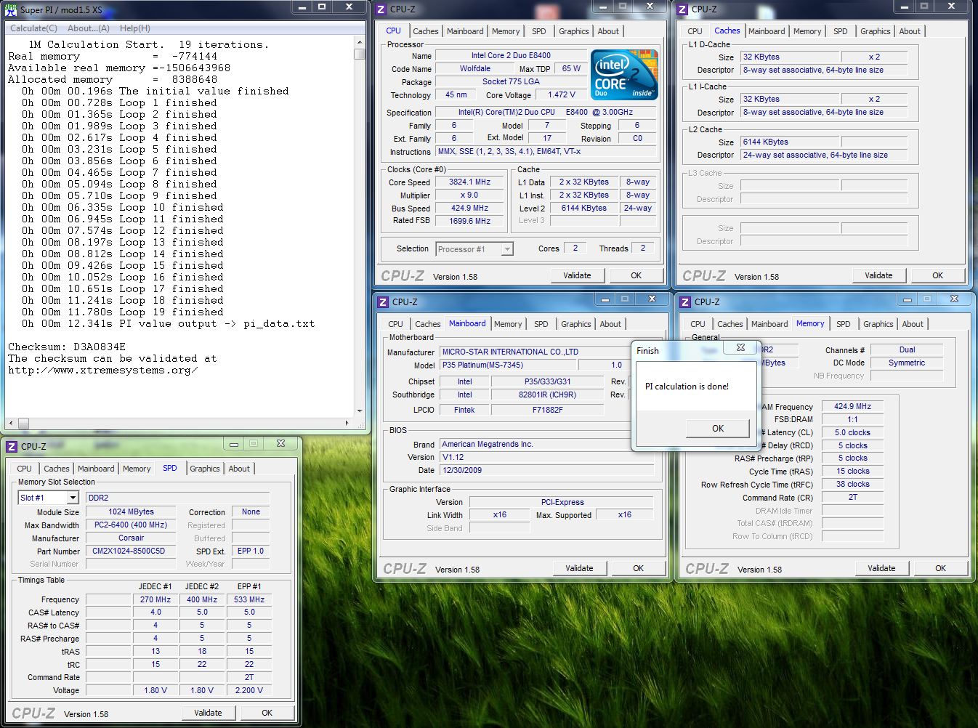Viewport: 978px width, 728px height.
Task: Switch to Graphics tab in the Memory Slot Selection window
Action: tap(205, 469)
